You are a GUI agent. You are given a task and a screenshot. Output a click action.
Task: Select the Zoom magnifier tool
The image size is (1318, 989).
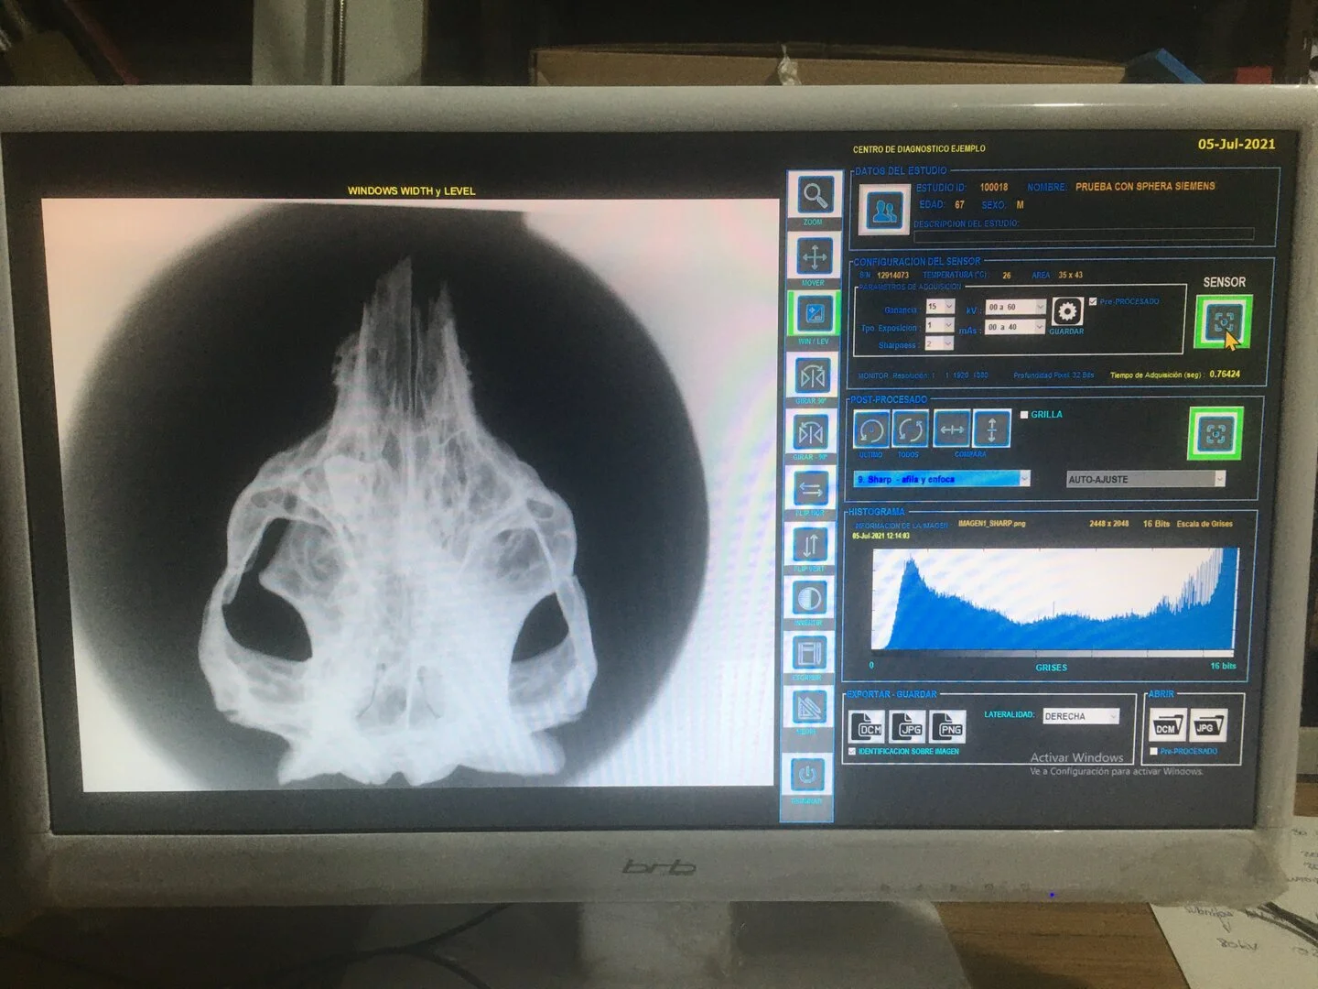point(814,195)
